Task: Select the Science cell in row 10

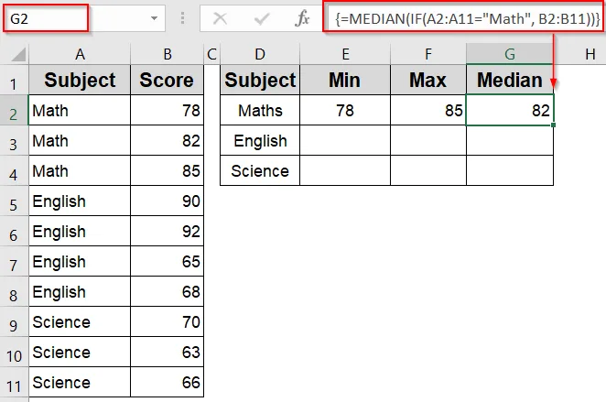Action: (80, 353)
